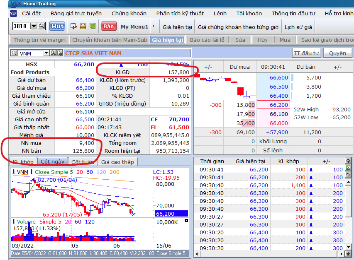The height and width of the screenshot is (260, 354).
Task: Click the window with red return arrow icon
Action: click(73, 26)
